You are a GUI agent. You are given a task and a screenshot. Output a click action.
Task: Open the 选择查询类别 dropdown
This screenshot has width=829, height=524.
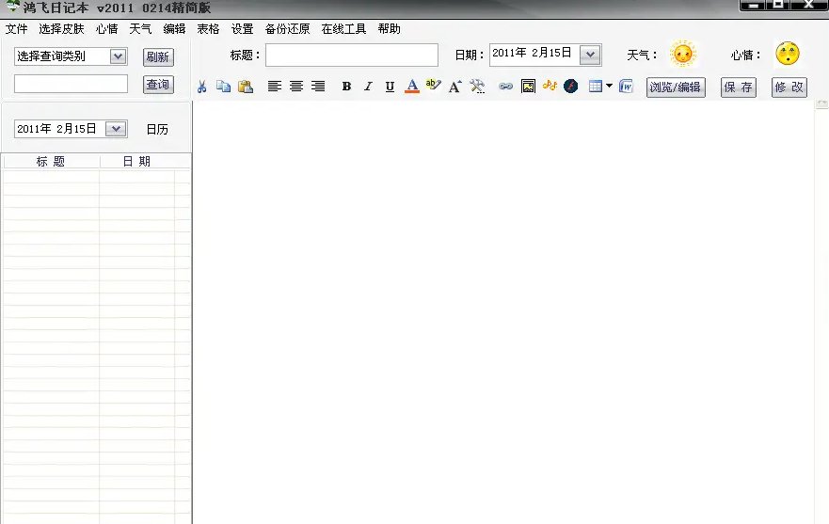(118, 56)
